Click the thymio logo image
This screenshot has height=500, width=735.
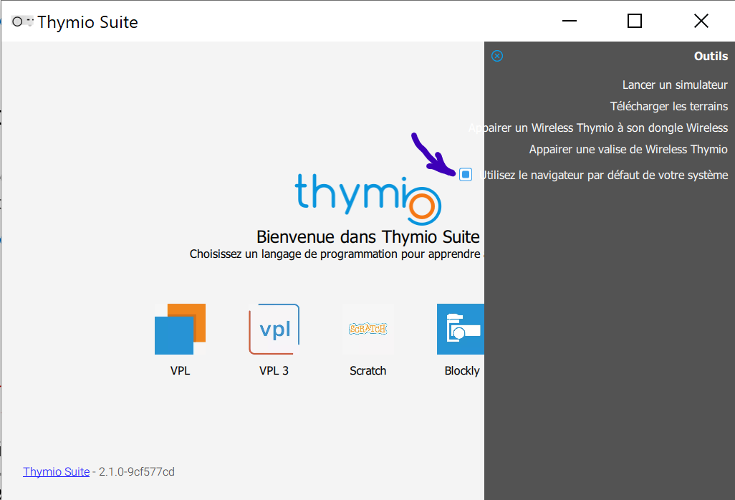click(x=368, y=198)
